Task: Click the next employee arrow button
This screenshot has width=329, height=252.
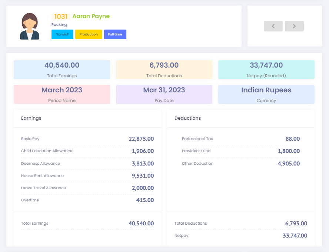Action: tap(294, 26)
